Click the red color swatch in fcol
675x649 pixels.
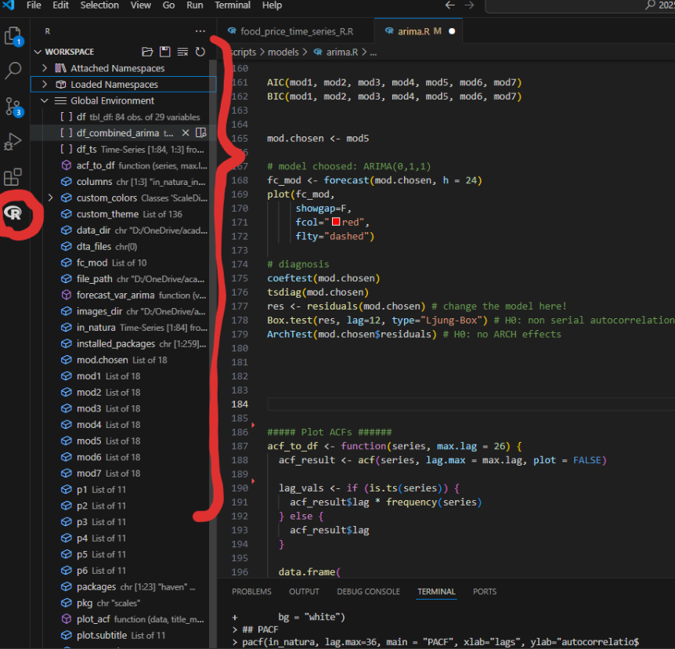coord(336,222)
